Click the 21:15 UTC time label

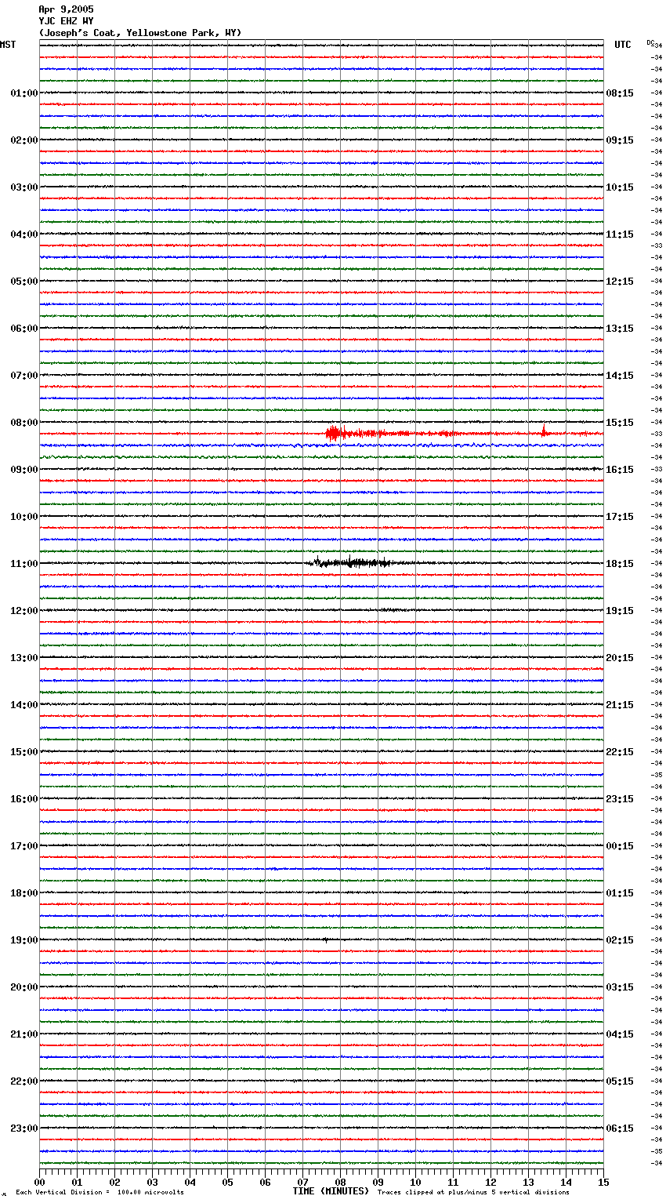[620, 705]
